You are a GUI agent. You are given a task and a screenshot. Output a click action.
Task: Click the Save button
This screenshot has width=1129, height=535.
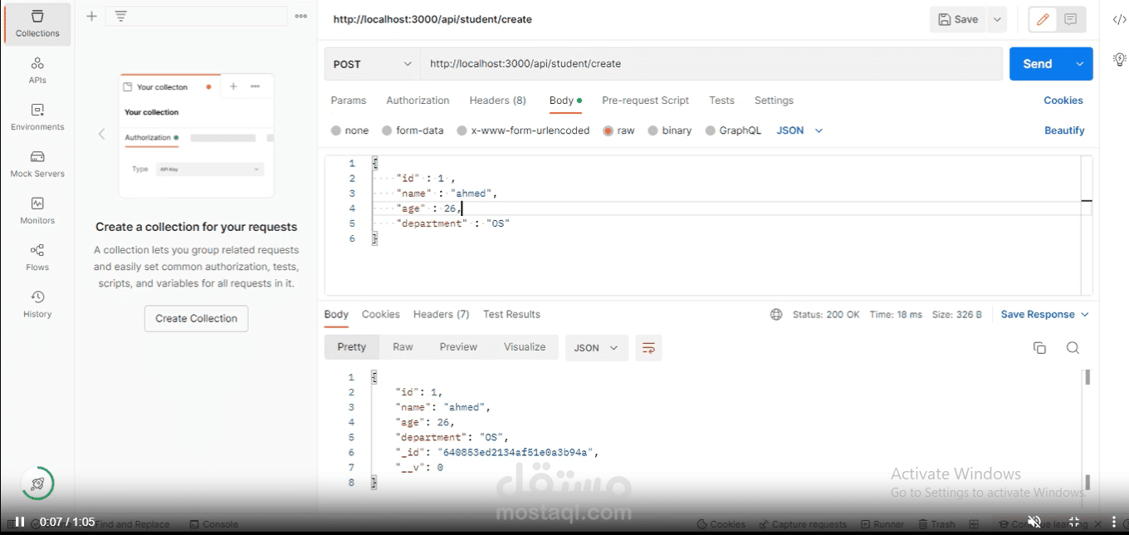click(x=958, y=19)
